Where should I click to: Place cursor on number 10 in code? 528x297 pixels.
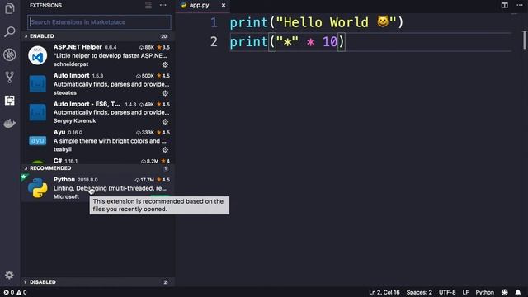point(330,42)
